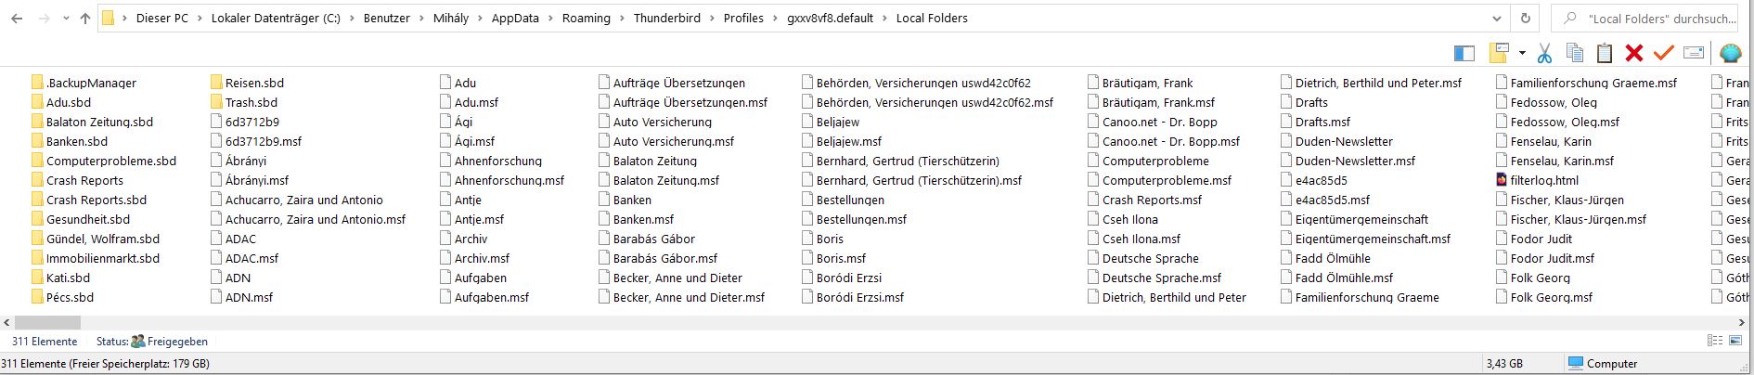
Task: Click the red X Delete icon
Action: (1634, 54)
